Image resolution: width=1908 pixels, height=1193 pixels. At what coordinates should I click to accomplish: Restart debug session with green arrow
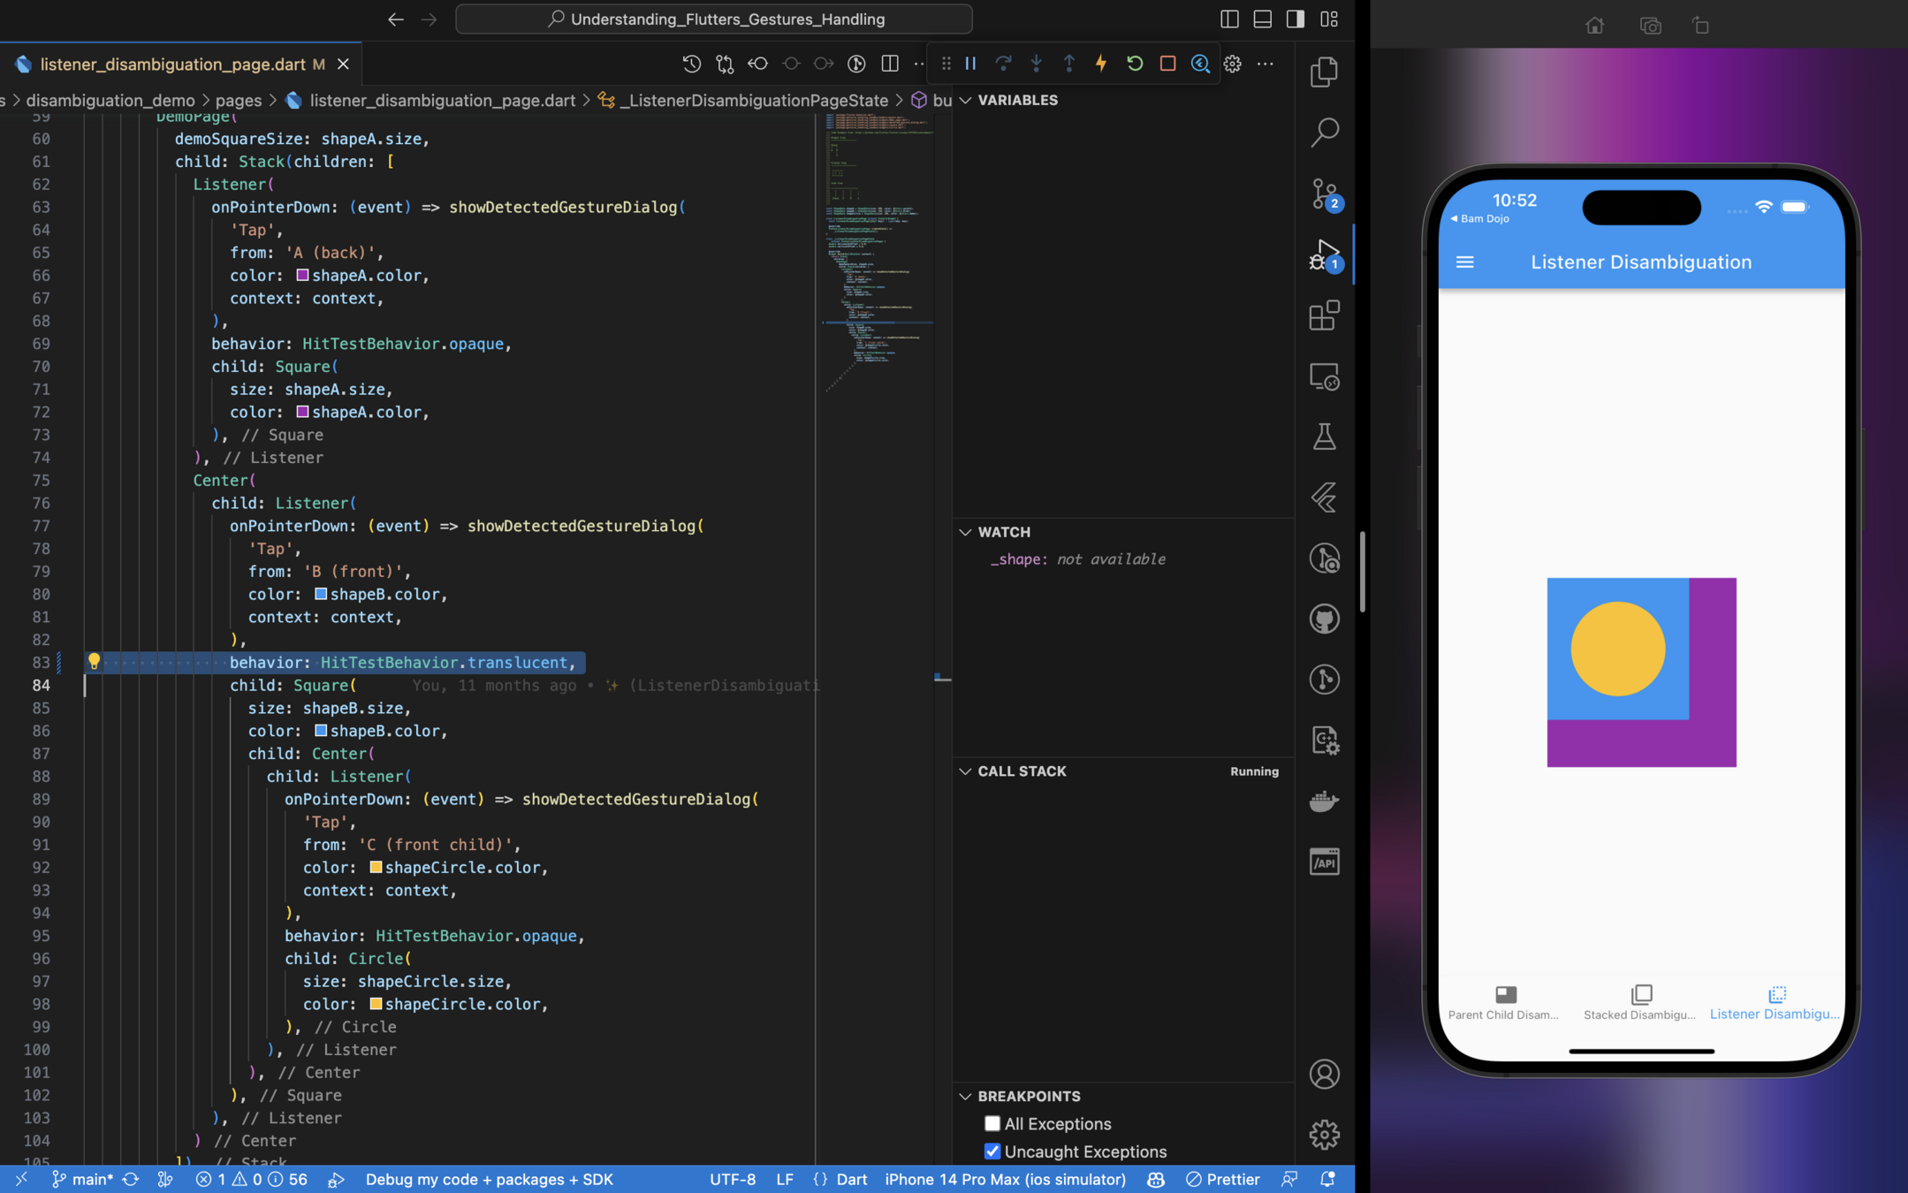(x=1135, y=64)
